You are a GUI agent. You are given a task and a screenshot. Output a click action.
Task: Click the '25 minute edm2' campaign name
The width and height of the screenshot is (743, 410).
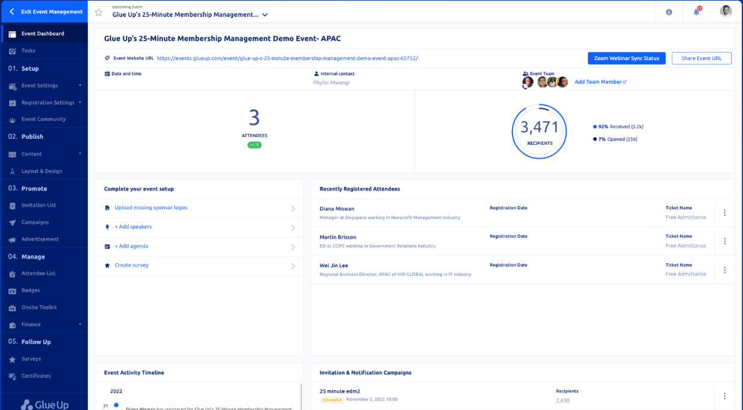(340, 391)
